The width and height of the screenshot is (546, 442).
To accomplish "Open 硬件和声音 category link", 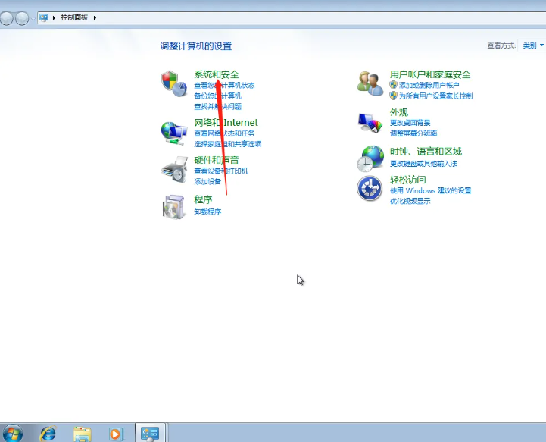I will [x=217, y=160].
